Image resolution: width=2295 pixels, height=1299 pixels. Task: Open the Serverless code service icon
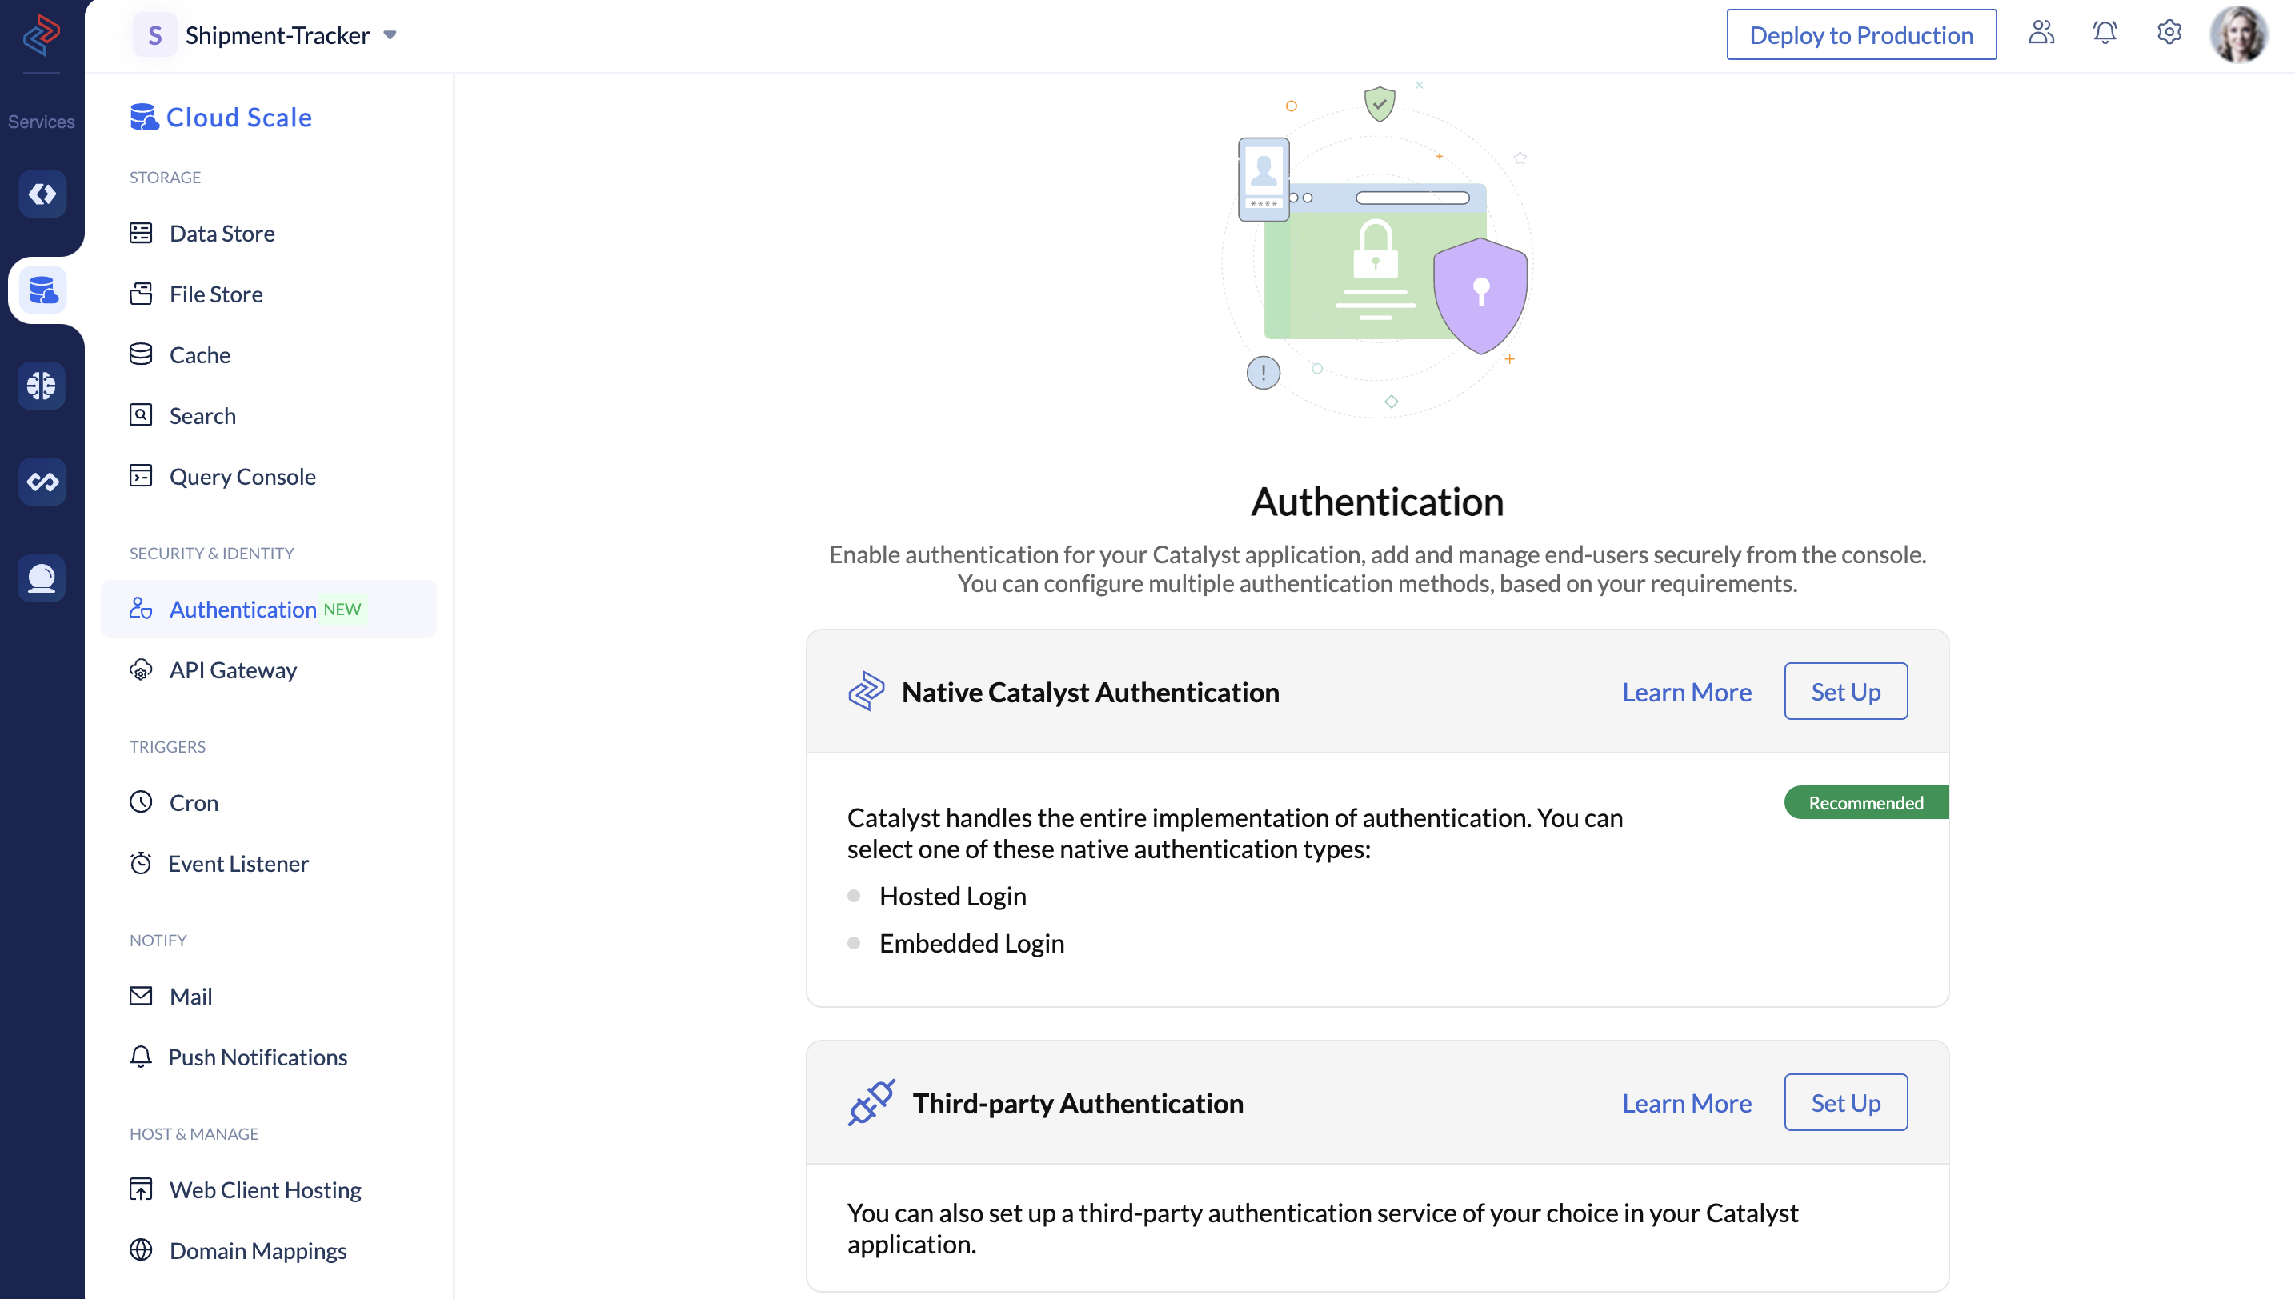pyautogui.click(x=42, y=194)
